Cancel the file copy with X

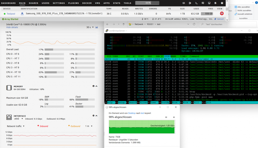point(174,117)
